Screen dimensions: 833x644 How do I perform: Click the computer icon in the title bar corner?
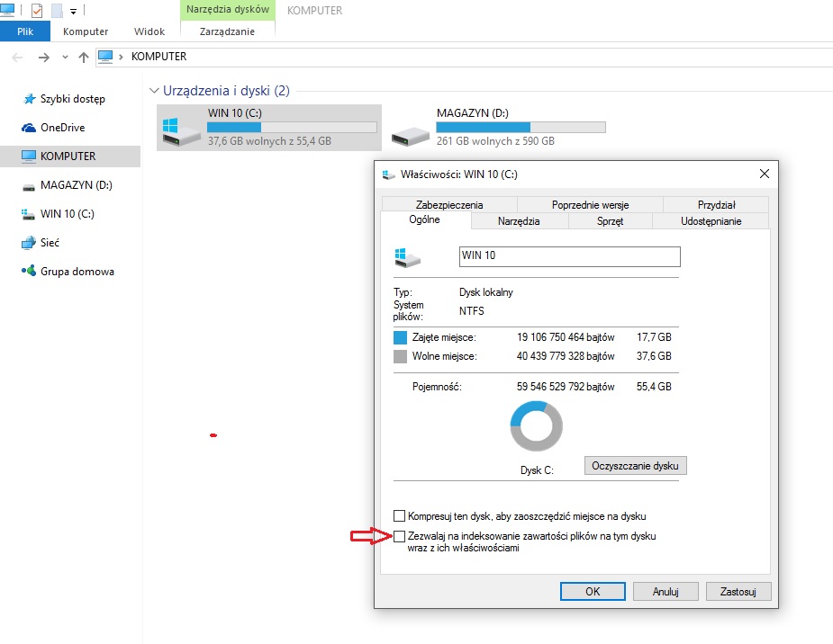tap(7, 9)
